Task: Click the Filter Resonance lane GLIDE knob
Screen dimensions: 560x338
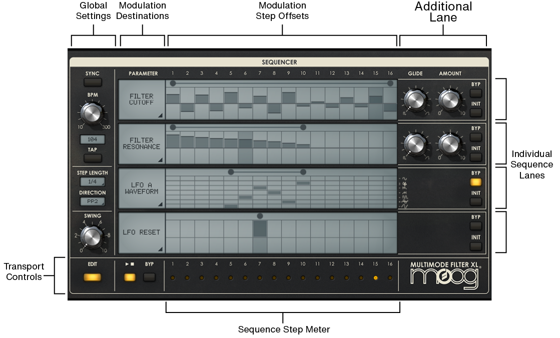Action: click(415, 144)
